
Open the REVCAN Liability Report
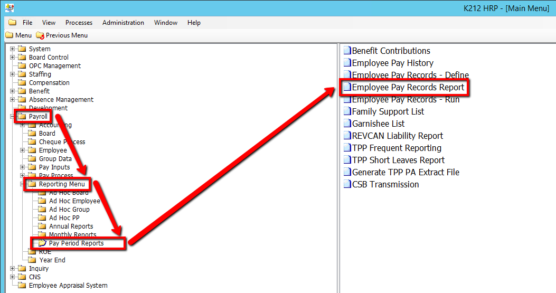click(x=397, y=136)
